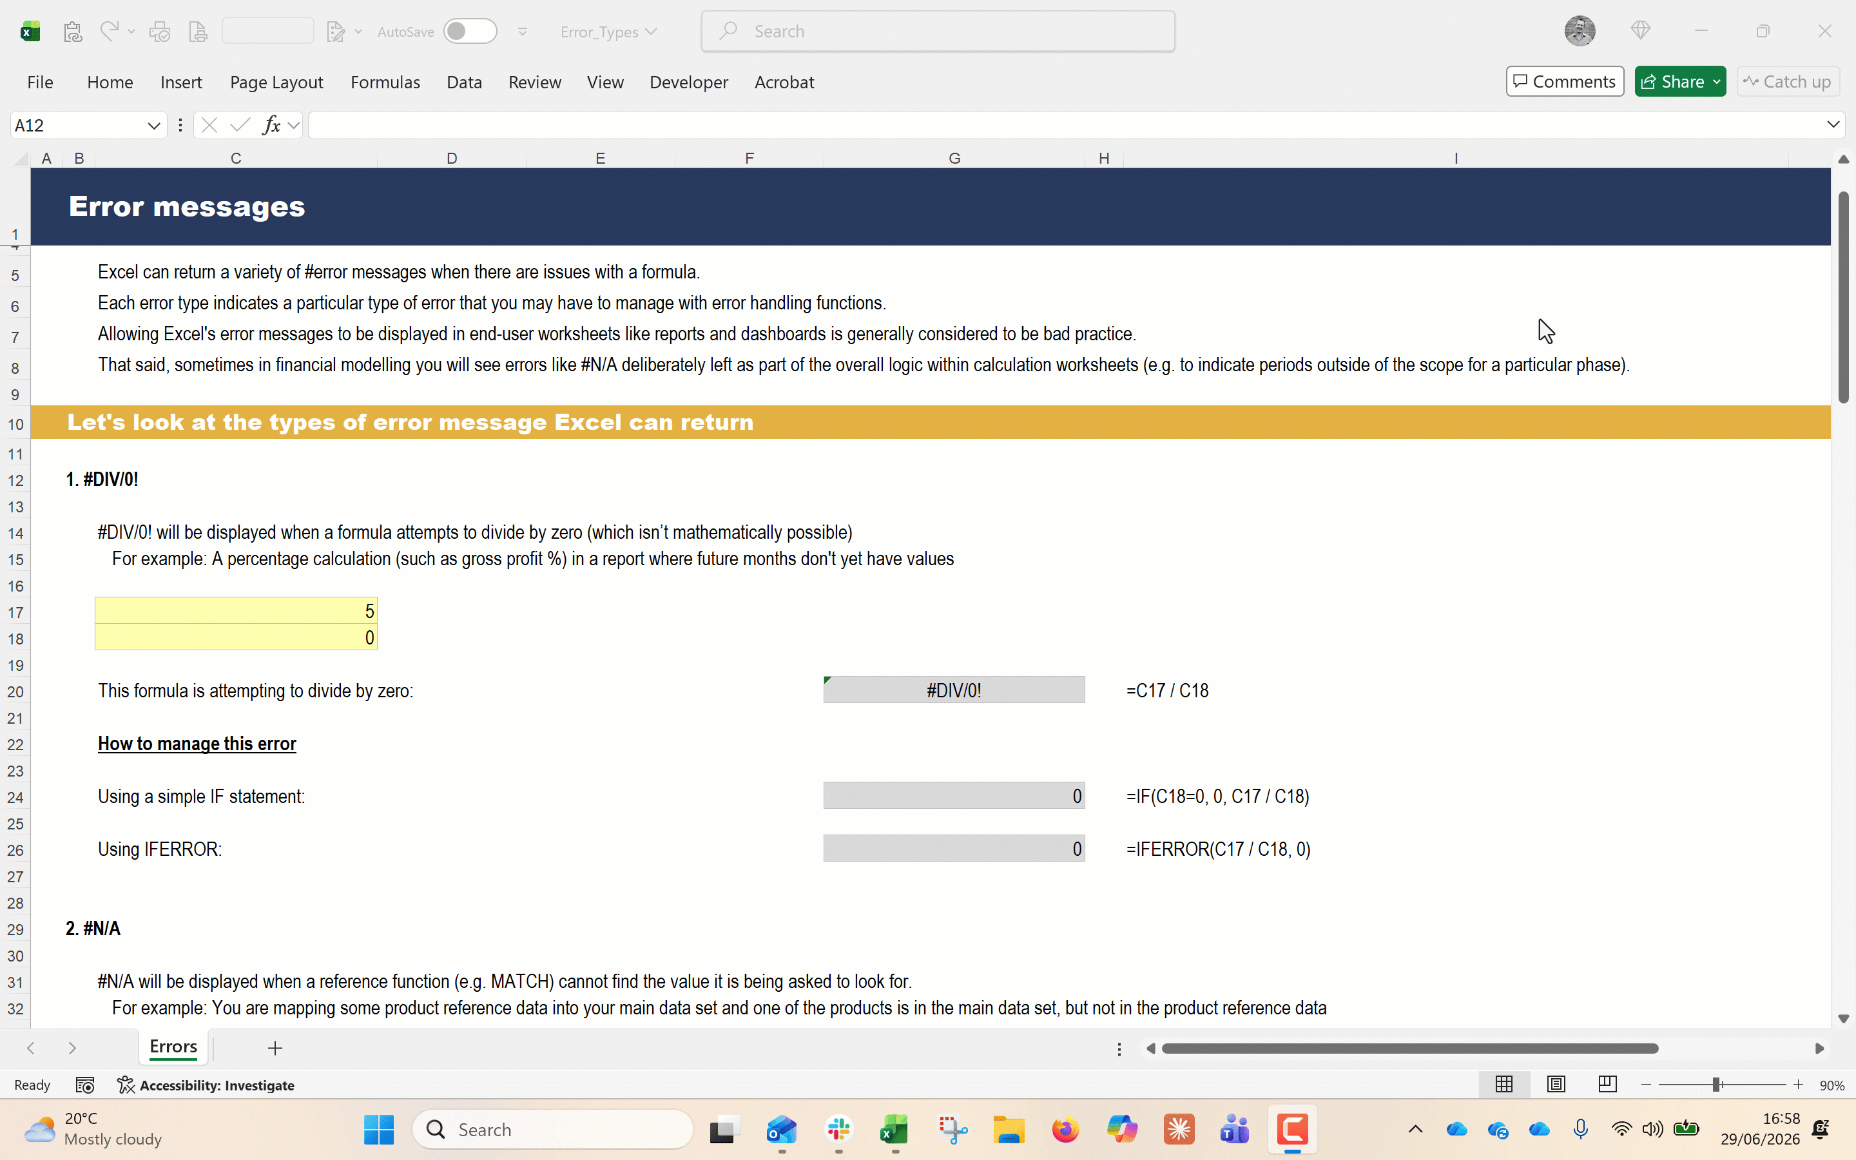Open the Insert ribbon tab
The width and height of the screenshot is (1856, 1160).
[181, 82]
